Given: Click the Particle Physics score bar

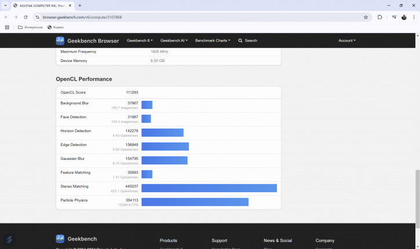Looking at the screenshot, I should click(195, 202).
